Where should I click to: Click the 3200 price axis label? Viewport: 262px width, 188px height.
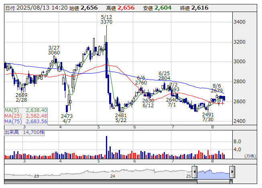point(240,42)
